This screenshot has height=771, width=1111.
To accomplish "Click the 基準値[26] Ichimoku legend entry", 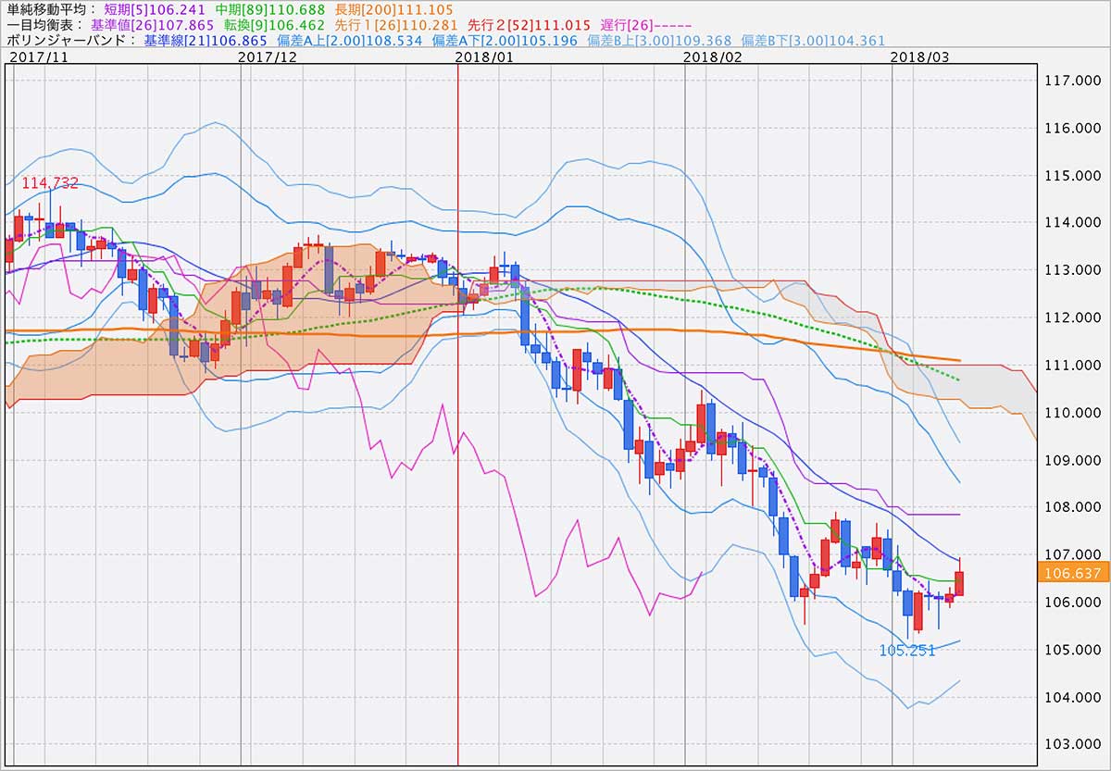I will click(144, 24).
